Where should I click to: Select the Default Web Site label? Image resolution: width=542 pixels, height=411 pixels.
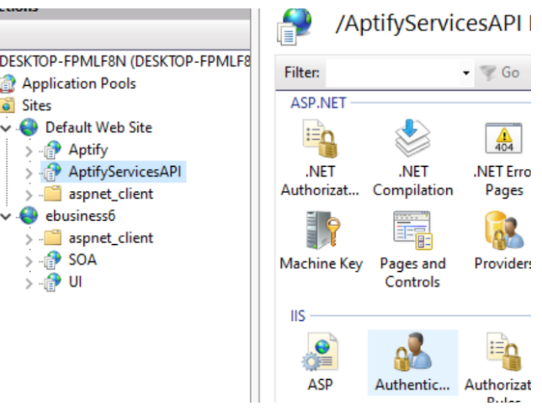coord(98,127)
